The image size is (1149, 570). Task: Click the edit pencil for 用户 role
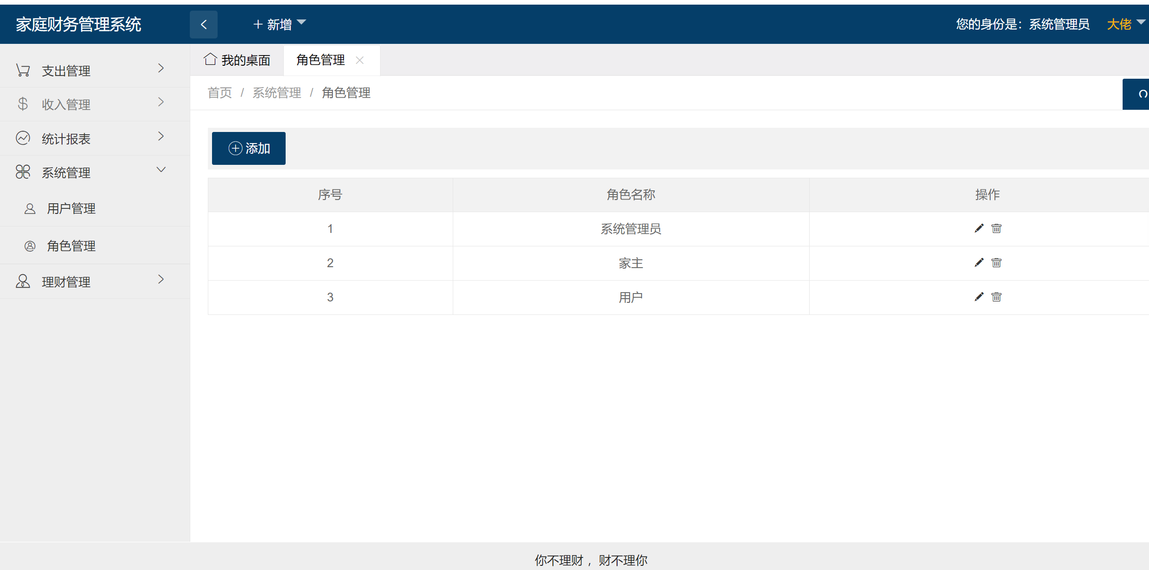pyautogui.click(x=979, y=297)
